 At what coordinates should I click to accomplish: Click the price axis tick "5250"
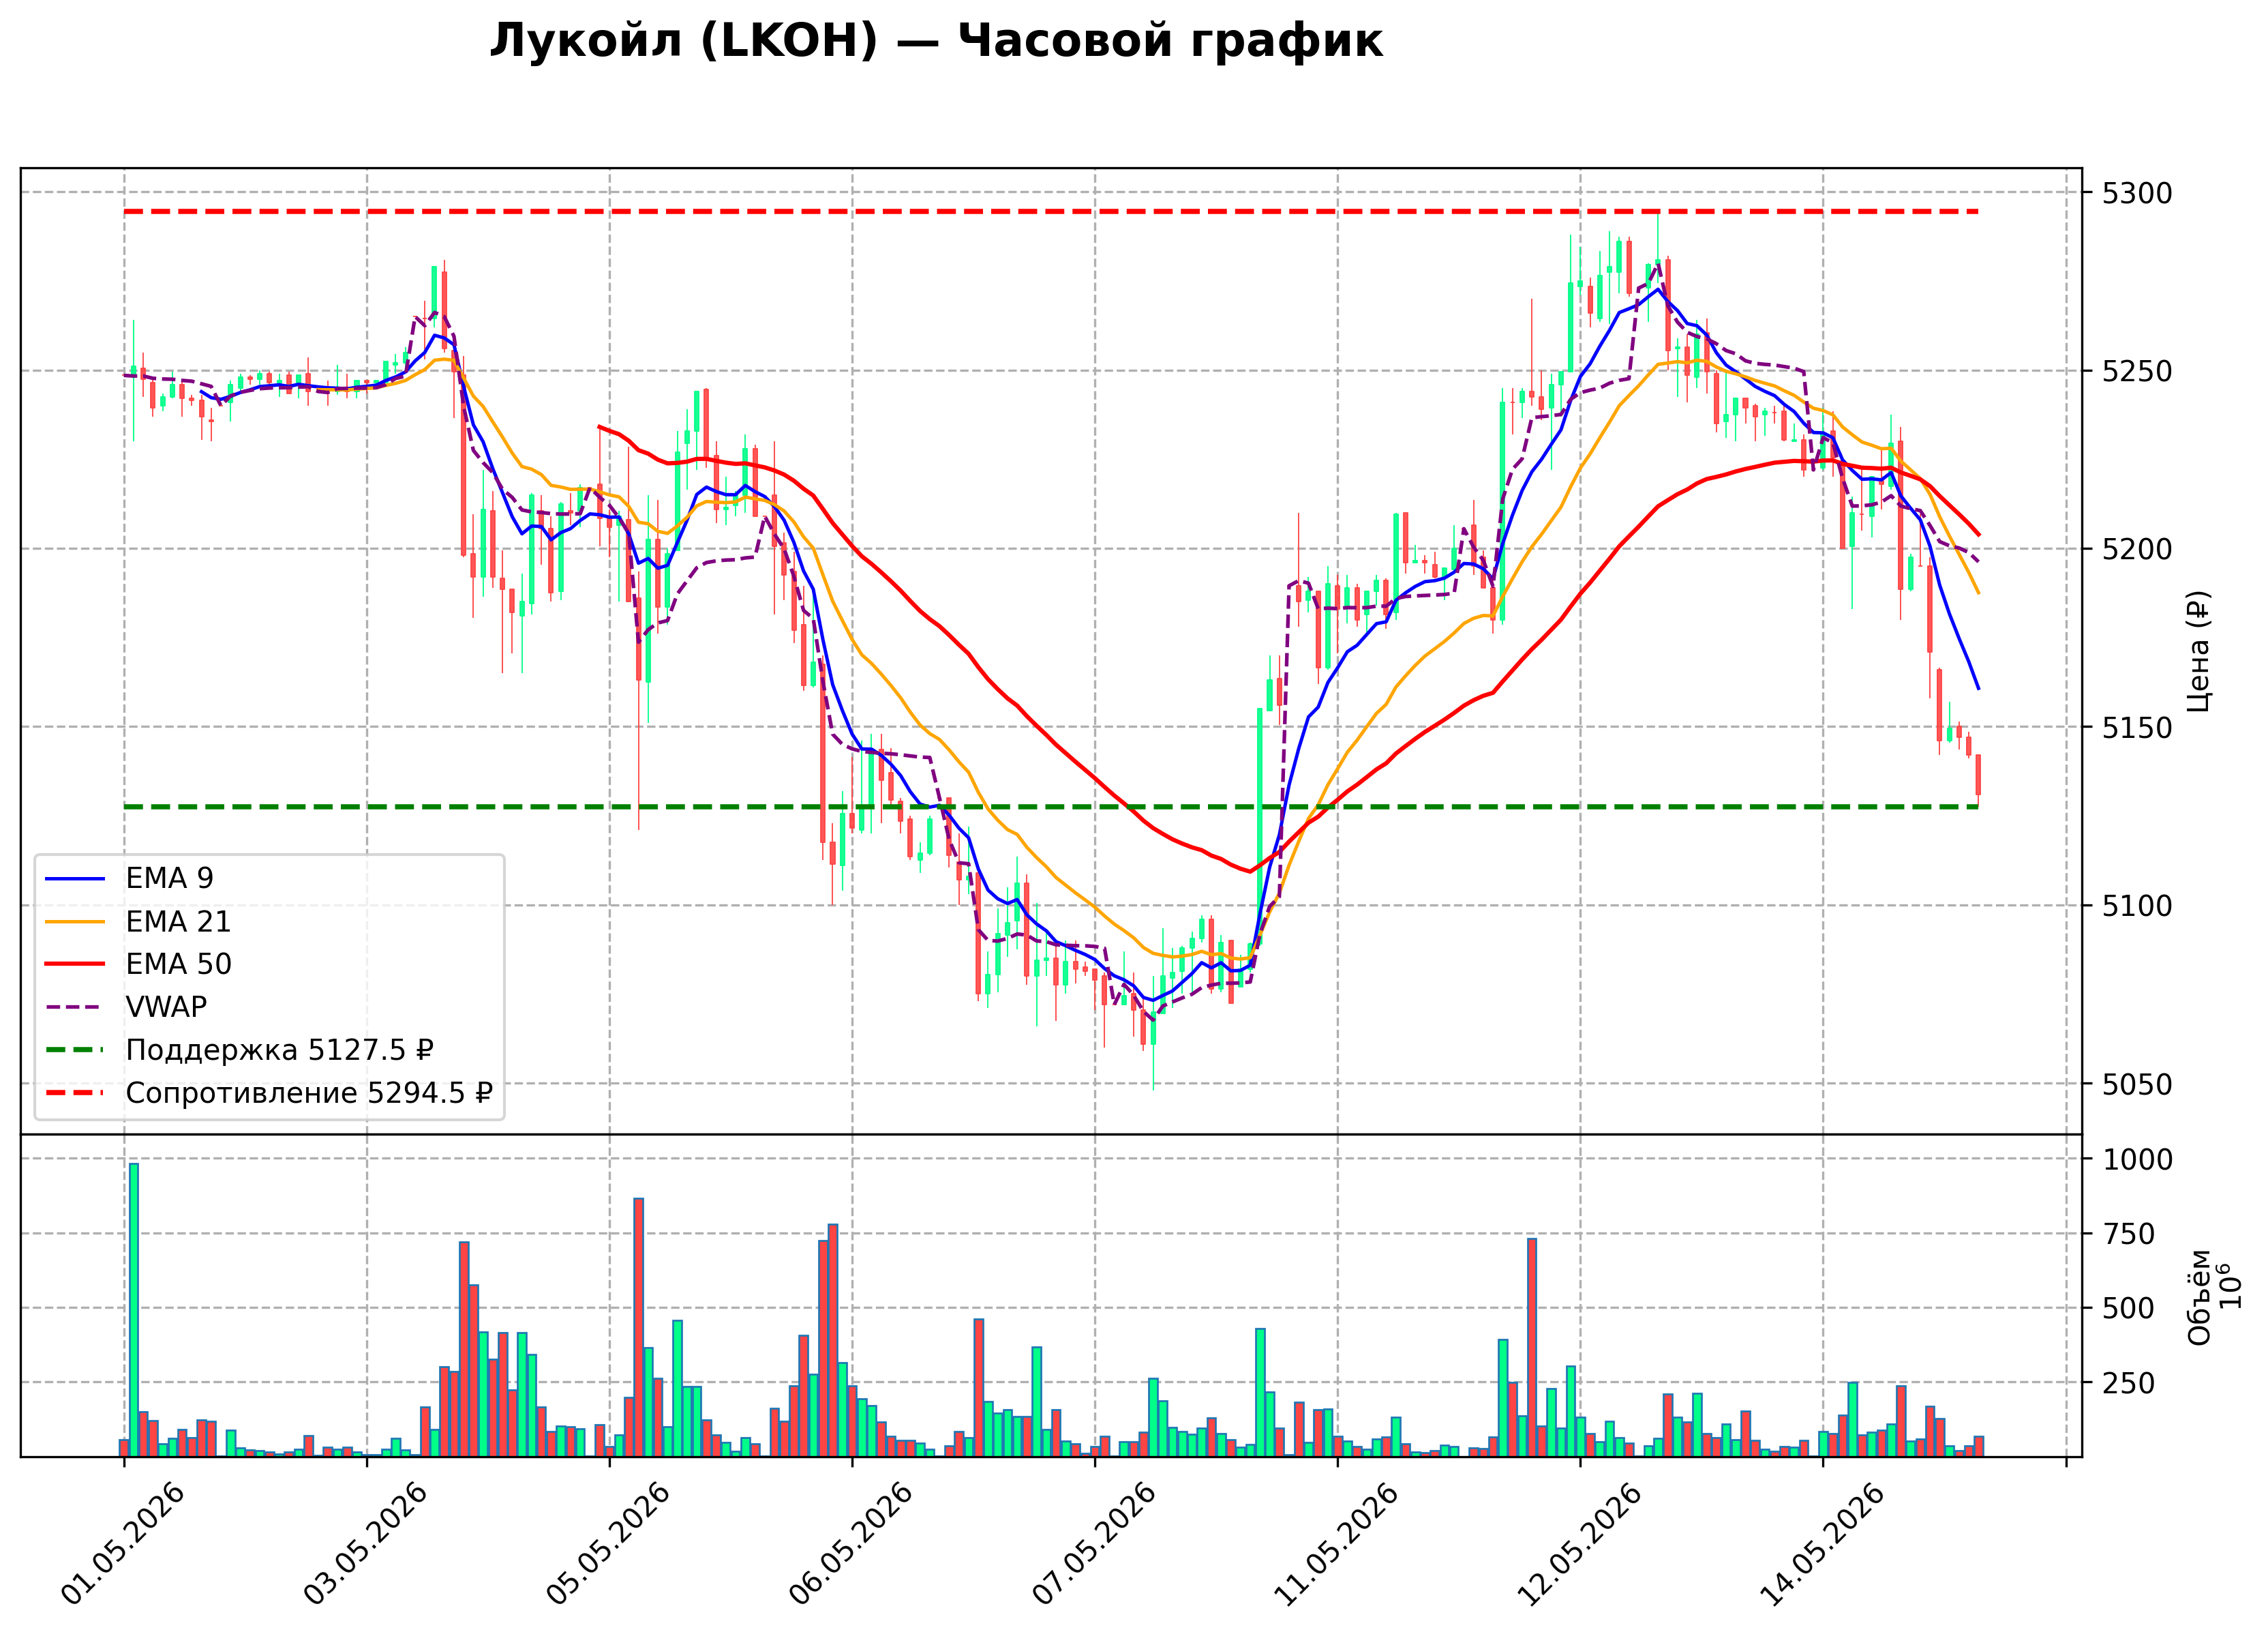click(2138, 371)
